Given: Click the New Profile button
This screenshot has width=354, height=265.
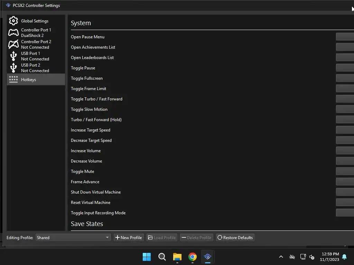Looking at the screenshot, I should (129, 237).
